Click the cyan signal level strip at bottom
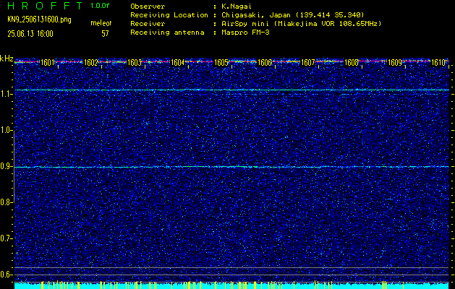The image size is (455, 289). 231,286
